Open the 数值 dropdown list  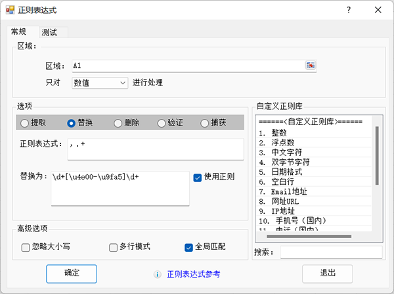(x=100, y=83)
